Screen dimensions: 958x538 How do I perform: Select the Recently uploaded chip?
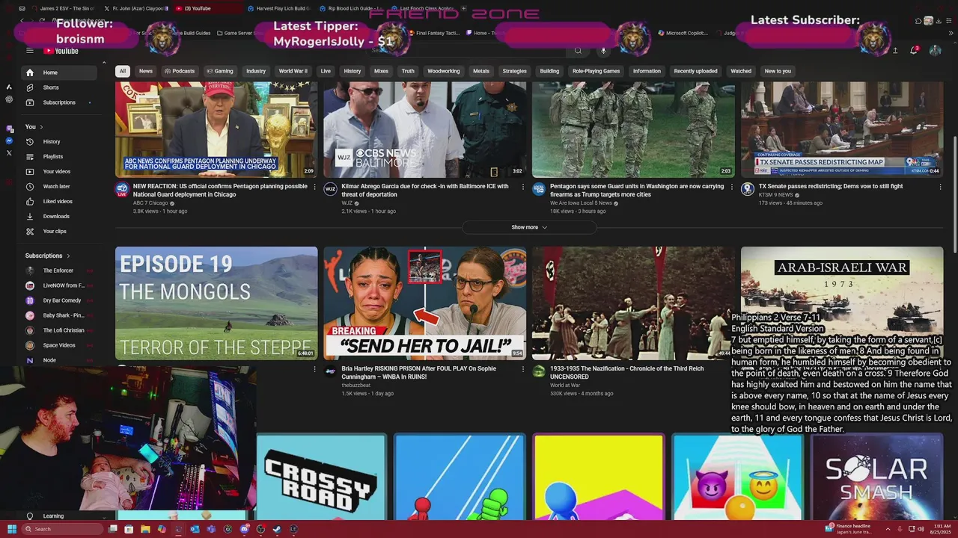695,71
